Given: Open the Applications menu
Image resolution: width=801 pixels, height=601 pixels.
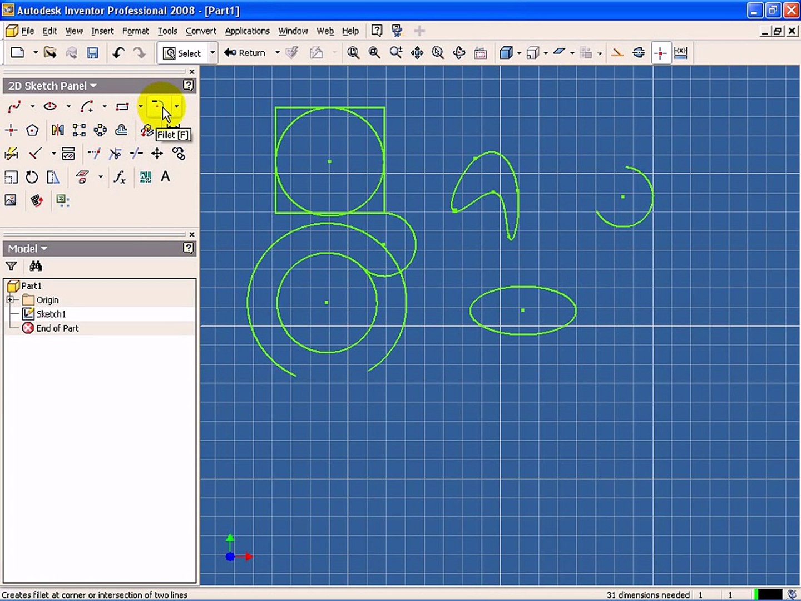Looking at the screenshot, I should point(247,31).
